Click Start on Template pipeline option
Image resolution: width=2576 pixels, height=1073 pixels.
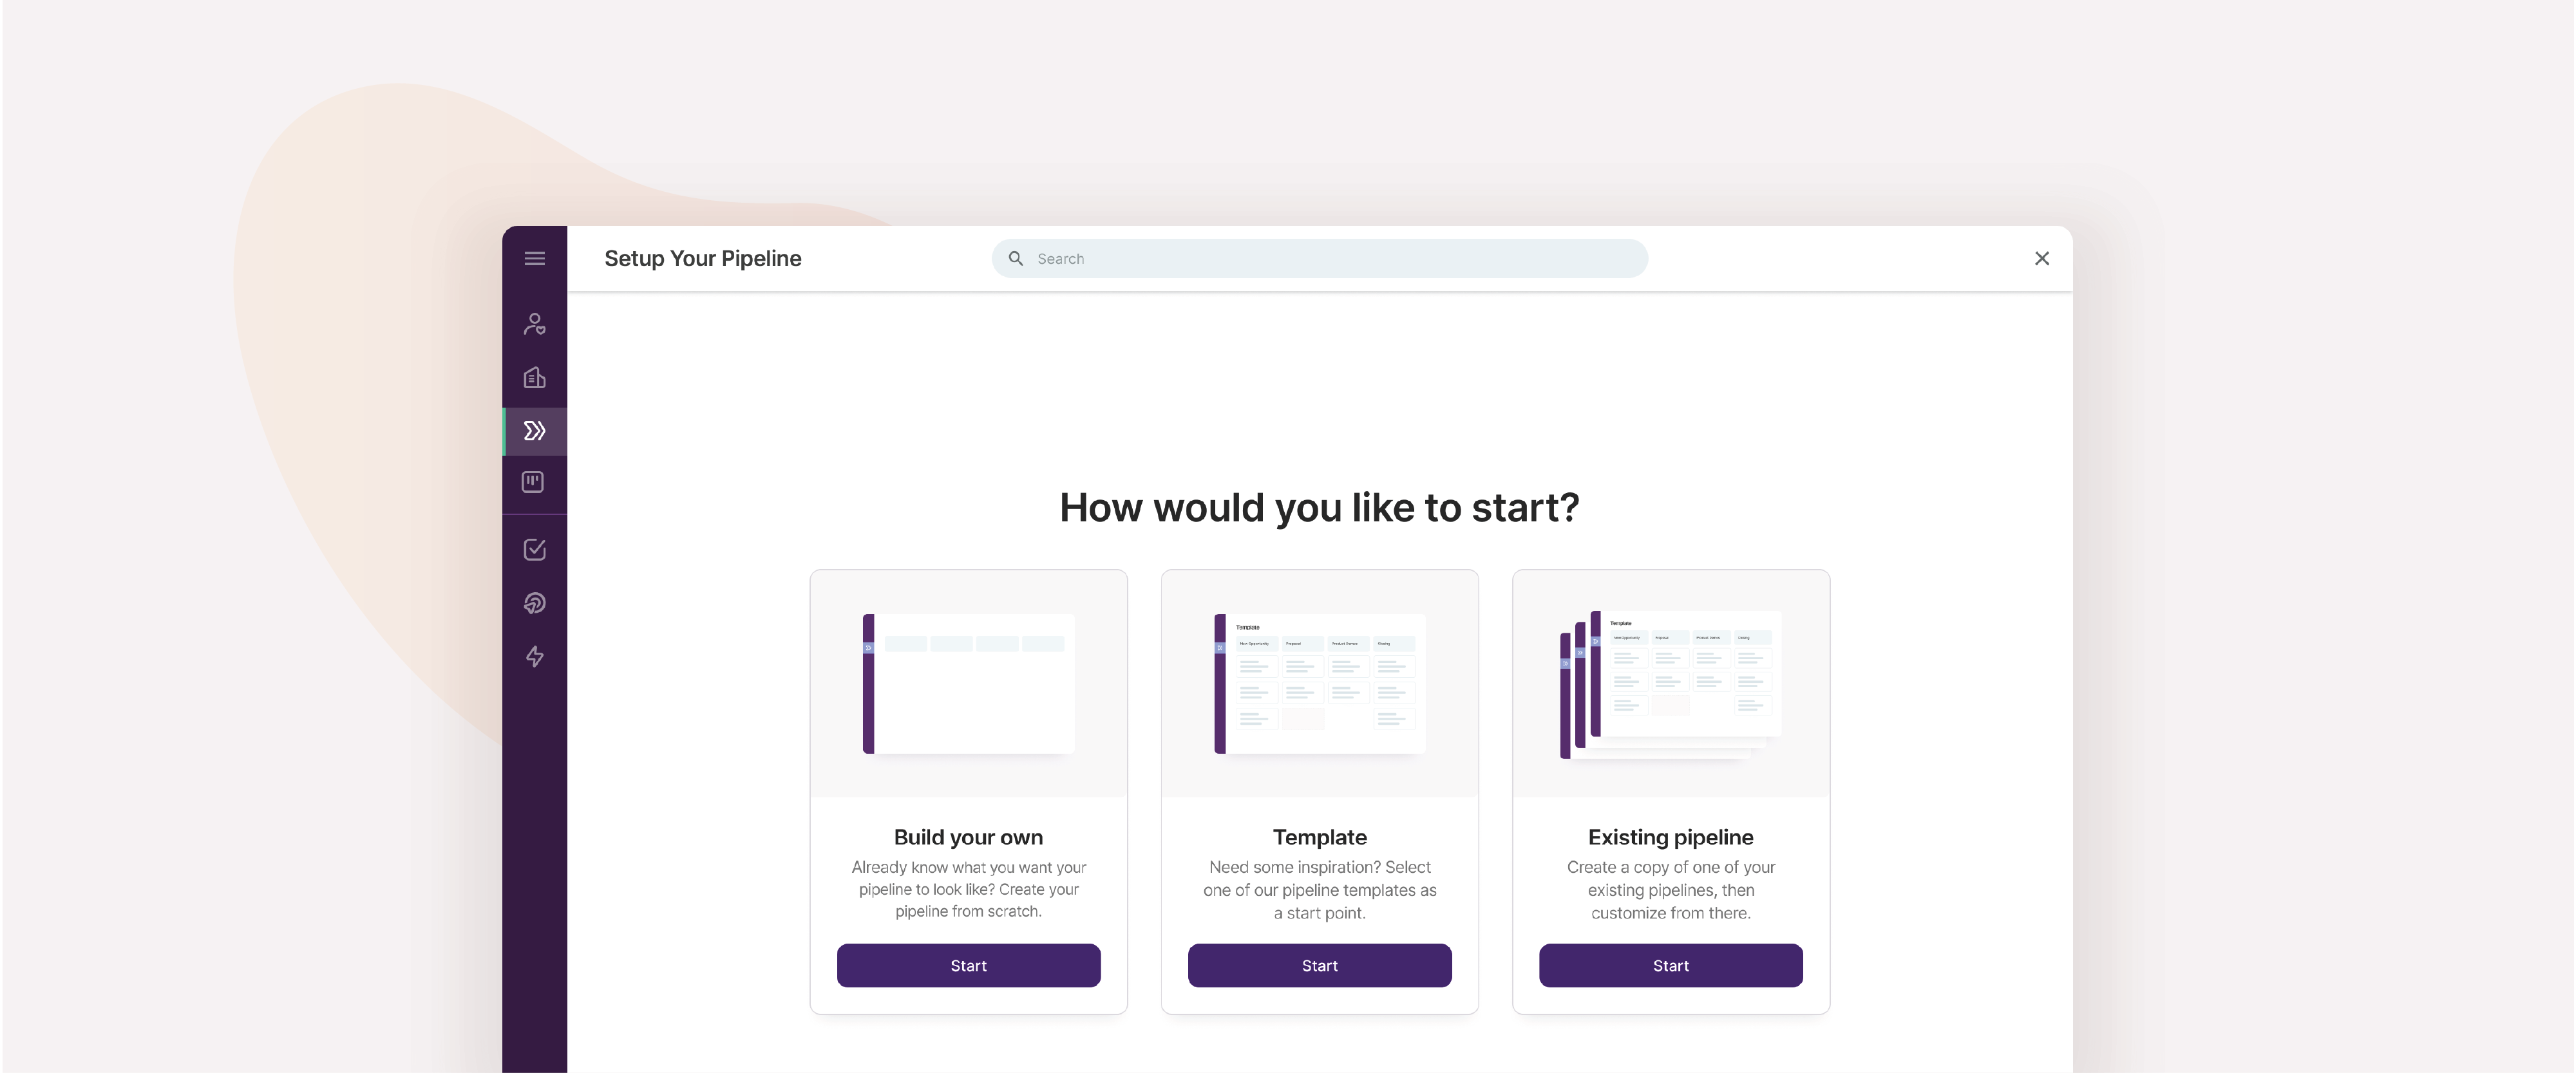pyautogui.click(x=1319, y=966)
